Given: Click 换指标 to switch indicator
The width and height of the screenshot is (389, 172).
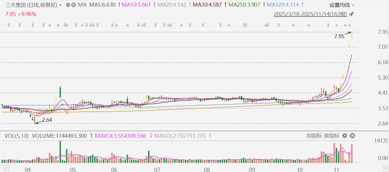Looking at the screenshot, I should coord(331,136).
